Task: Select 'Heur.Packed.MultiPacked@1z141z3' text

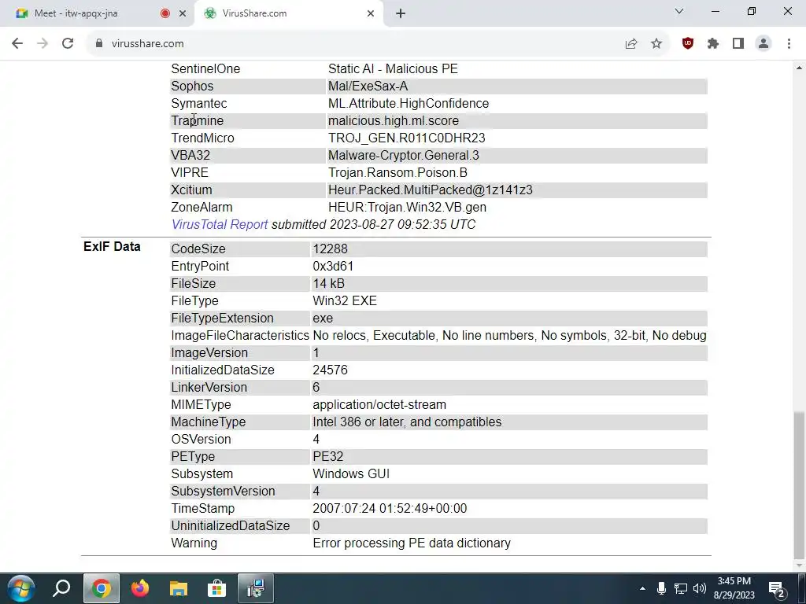Action: click(431, 190)
